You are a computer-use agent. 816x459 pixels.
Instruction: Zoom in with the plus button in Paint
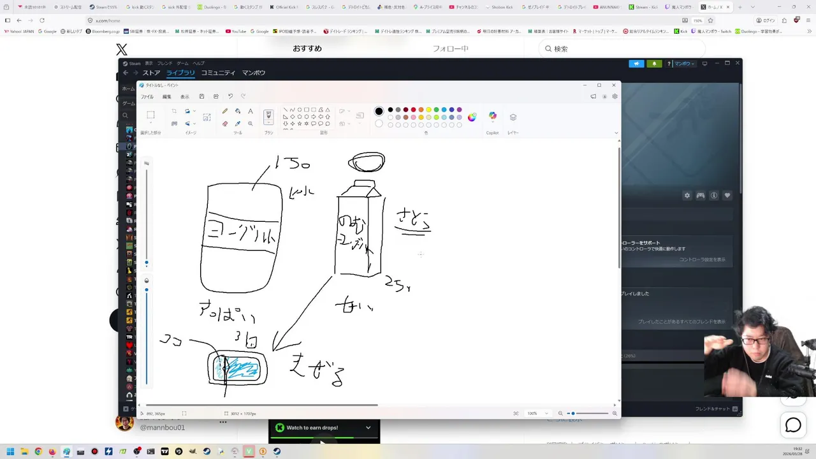click(x=615, y=413)
